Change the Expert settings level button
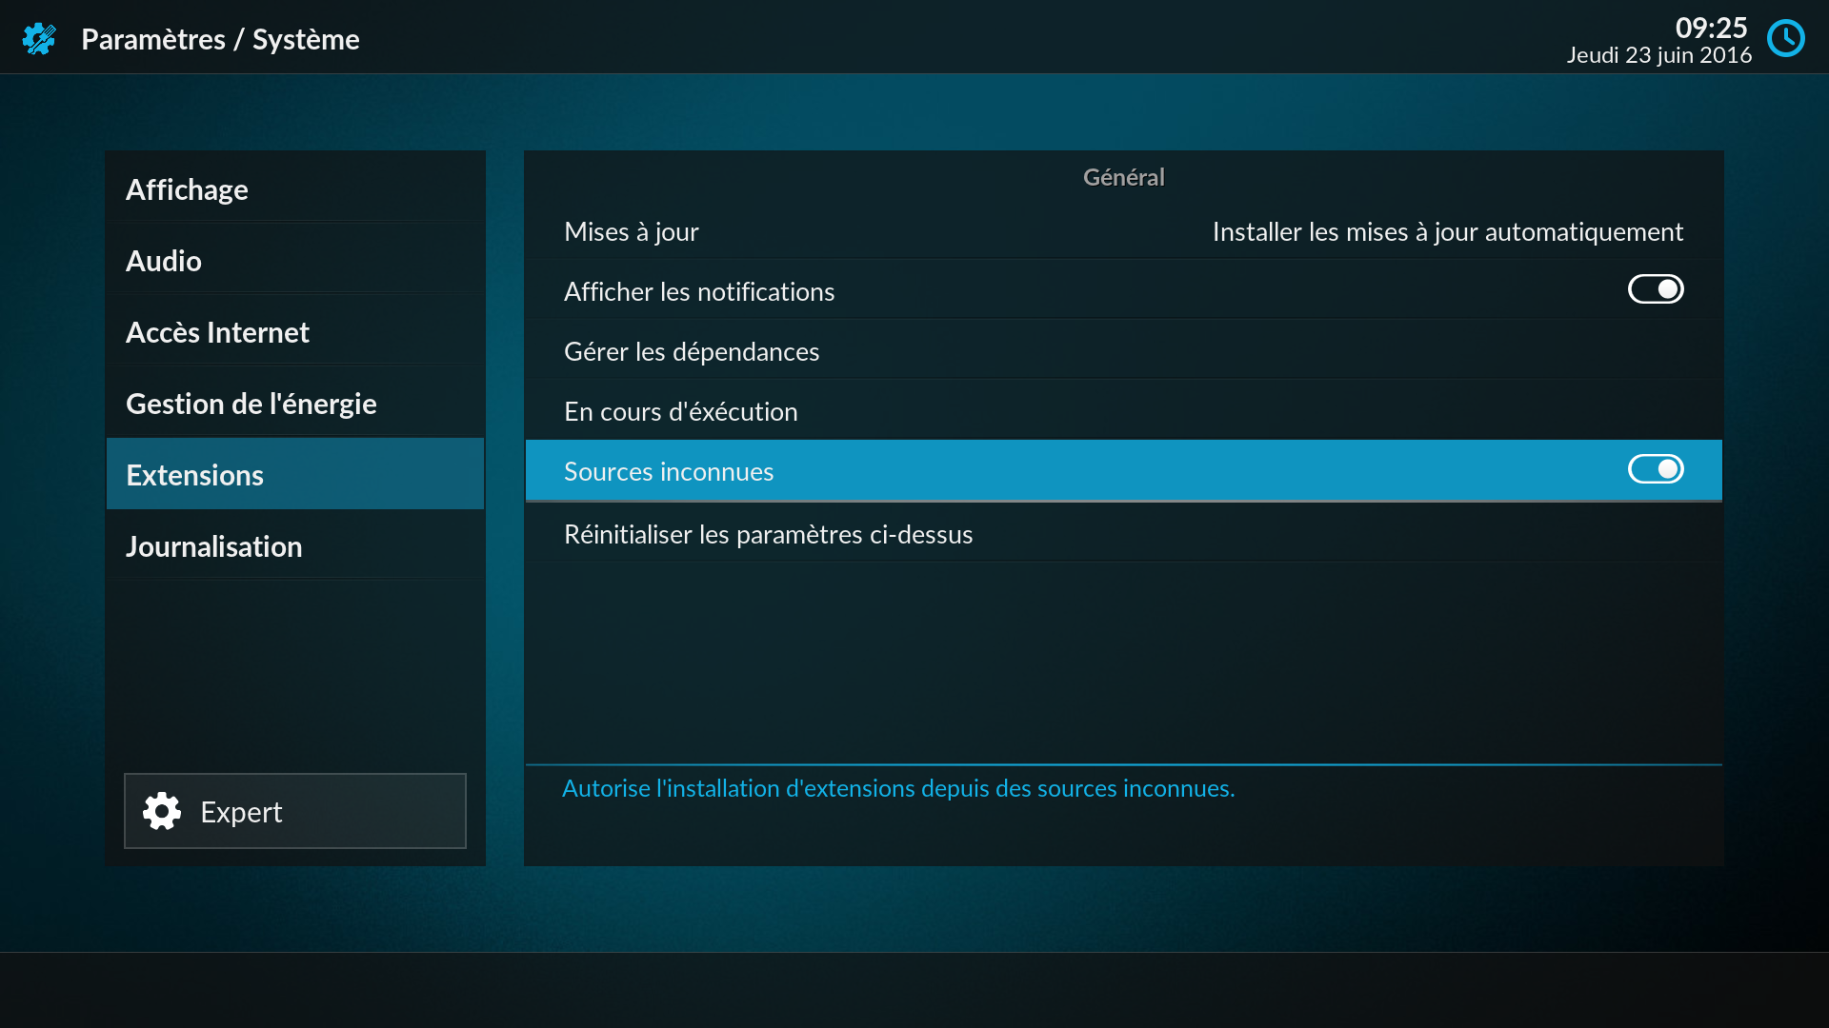Screen dimensions: 1829x1028 tap(295, 811)
